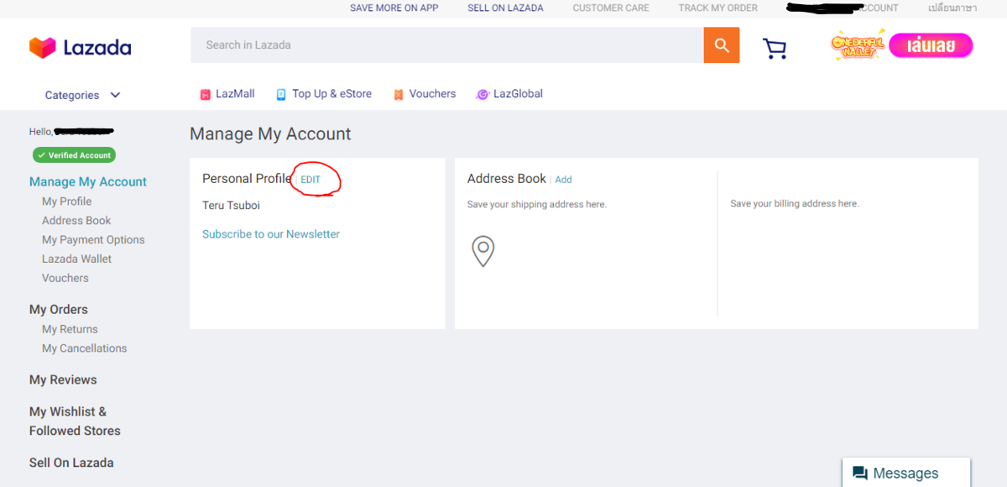Click inside the Search in Lazada field

[446, 45]
